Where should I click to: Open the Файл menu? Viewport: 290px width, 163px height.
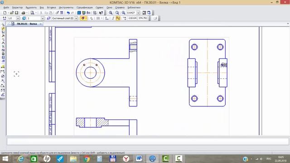coord(6,8)
